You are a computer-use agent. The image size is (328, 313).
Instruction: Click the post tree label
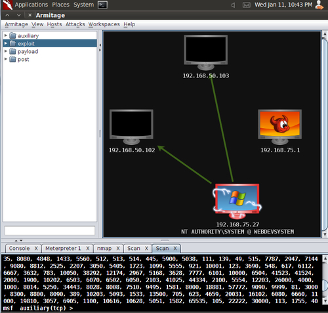(24, 59)
